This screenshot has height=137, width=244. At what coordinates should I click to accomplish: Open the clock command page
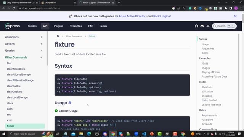pyautogui.click(x=10, y=103)
